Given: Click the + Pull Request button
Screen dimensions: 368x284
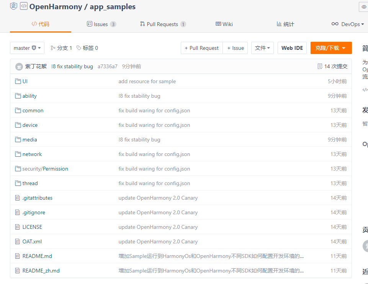Looking at the screenshot, I should (201, 48).
